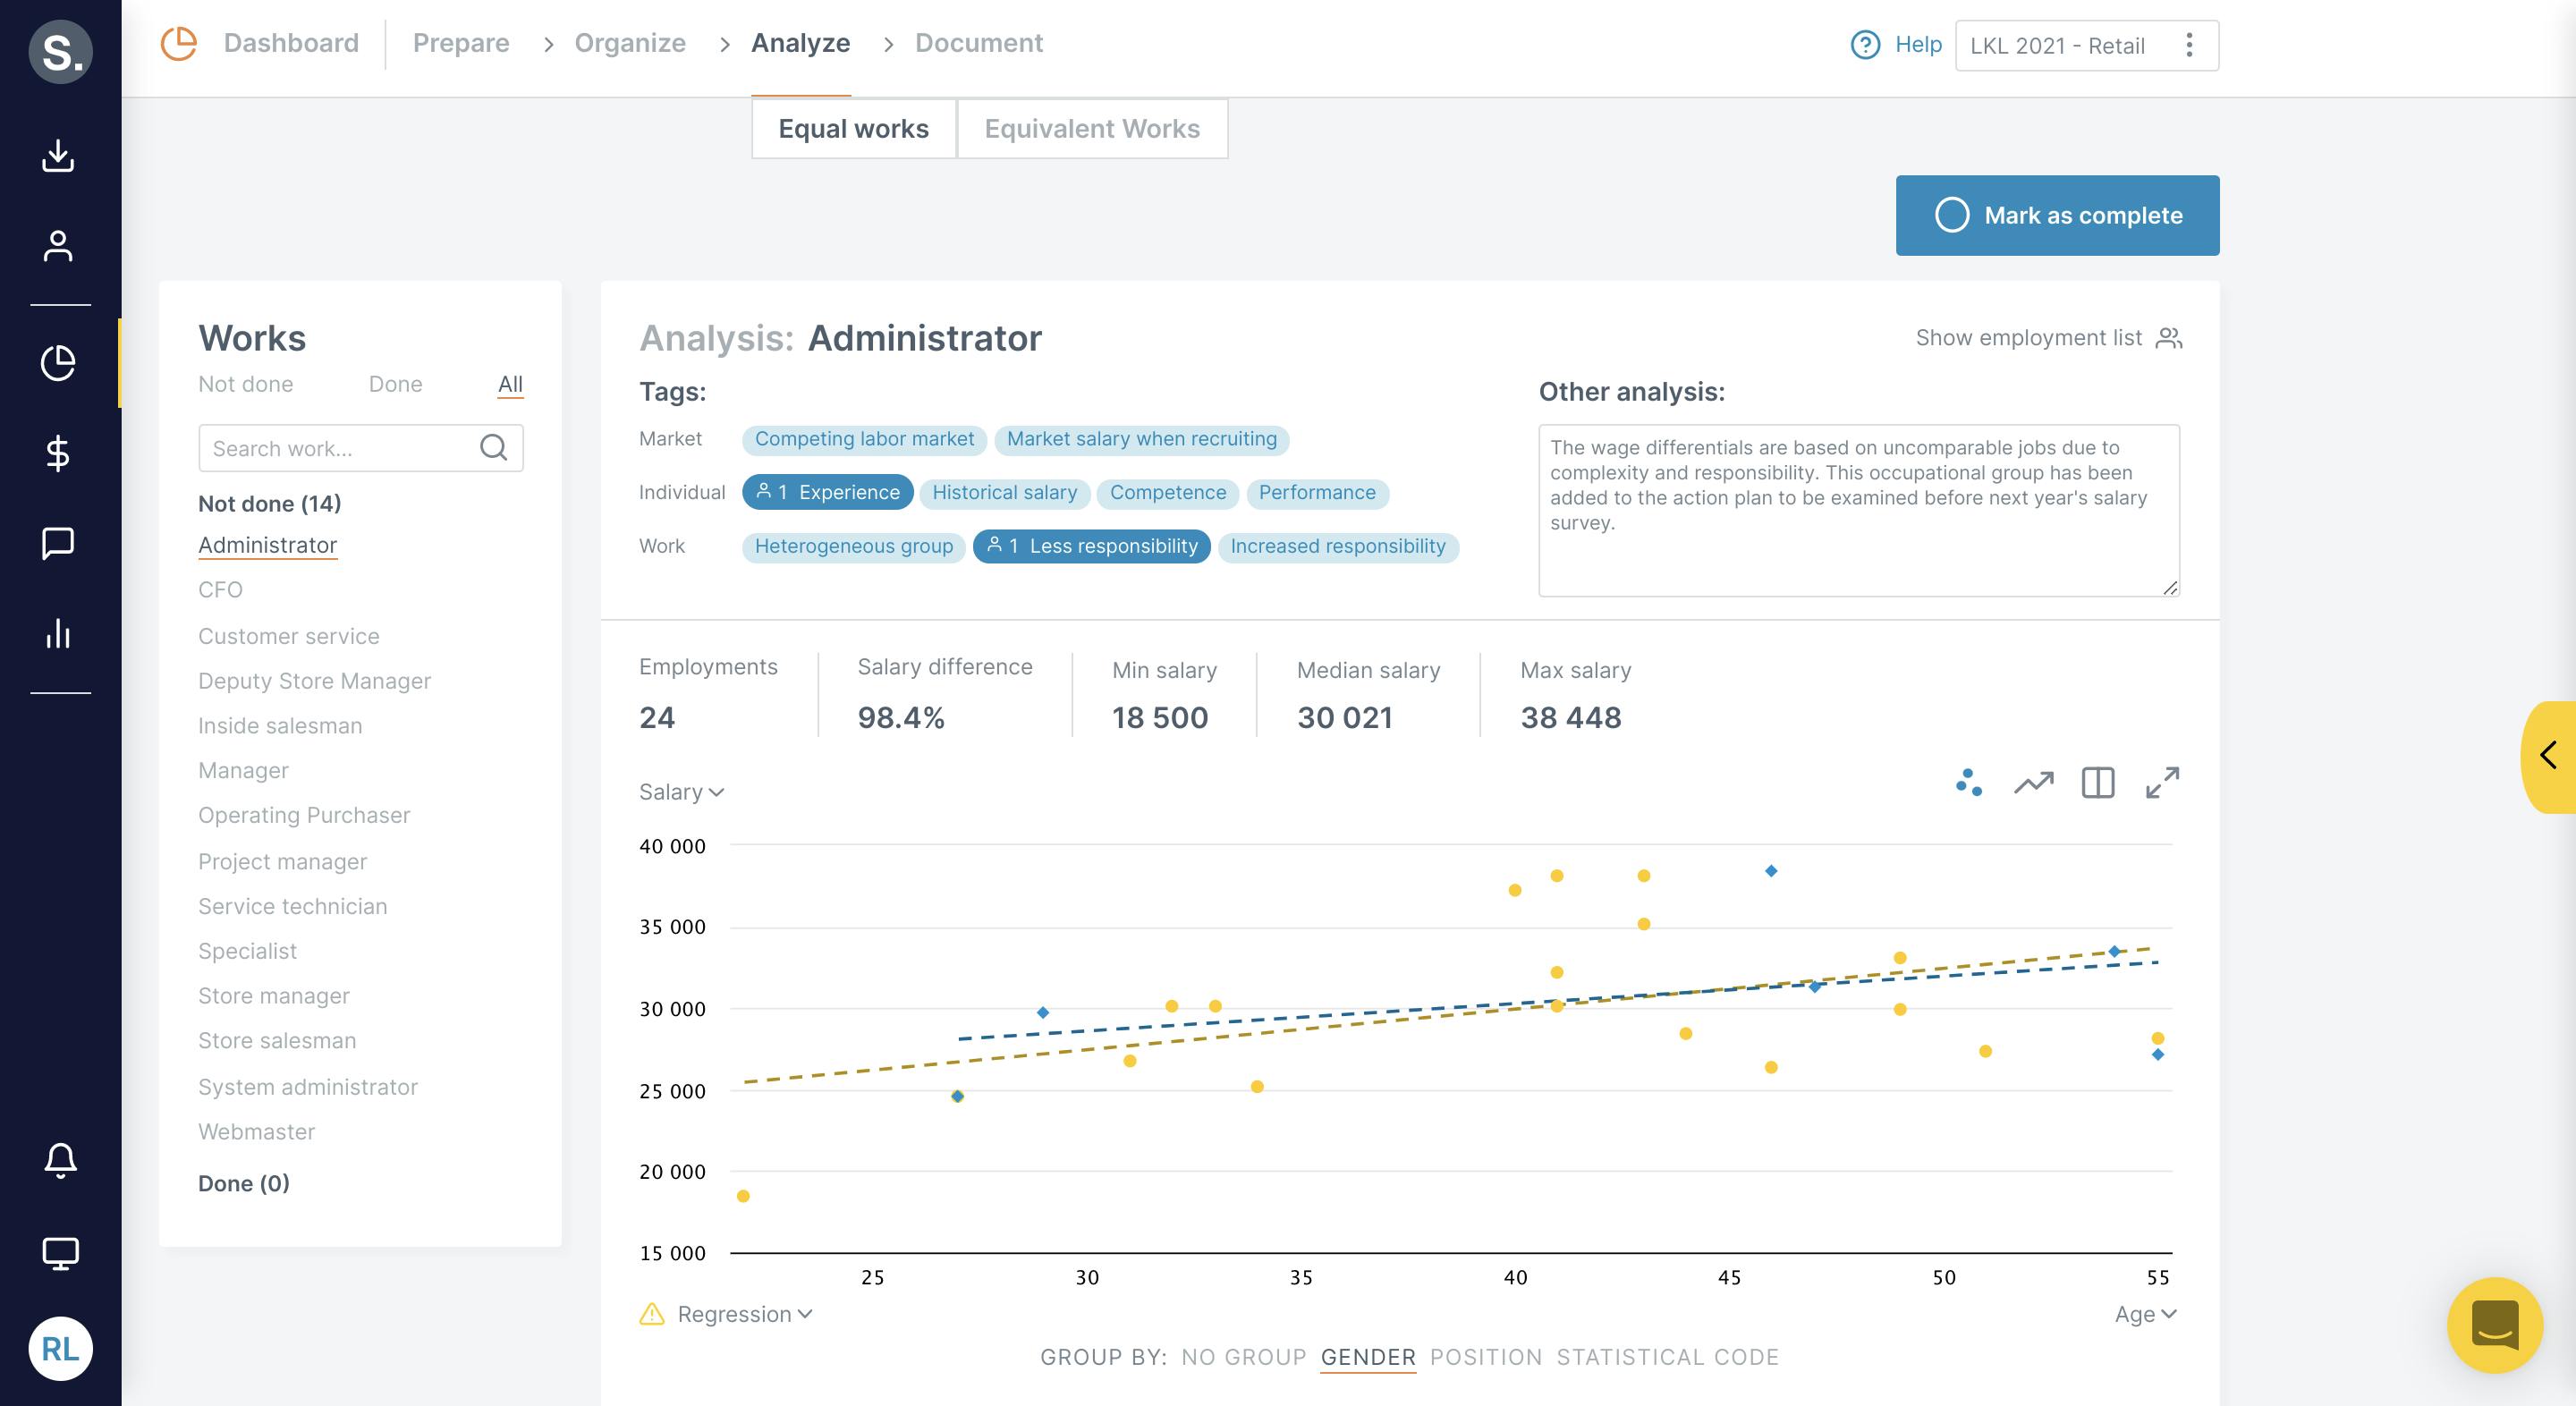
Task: Open the Salary axis dropdown
Action: click(680, 791)
